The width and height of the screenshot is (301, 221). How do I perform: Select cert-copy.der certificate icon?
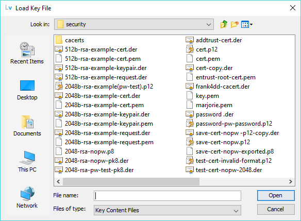pyautogui.click(x=190, y=68)
